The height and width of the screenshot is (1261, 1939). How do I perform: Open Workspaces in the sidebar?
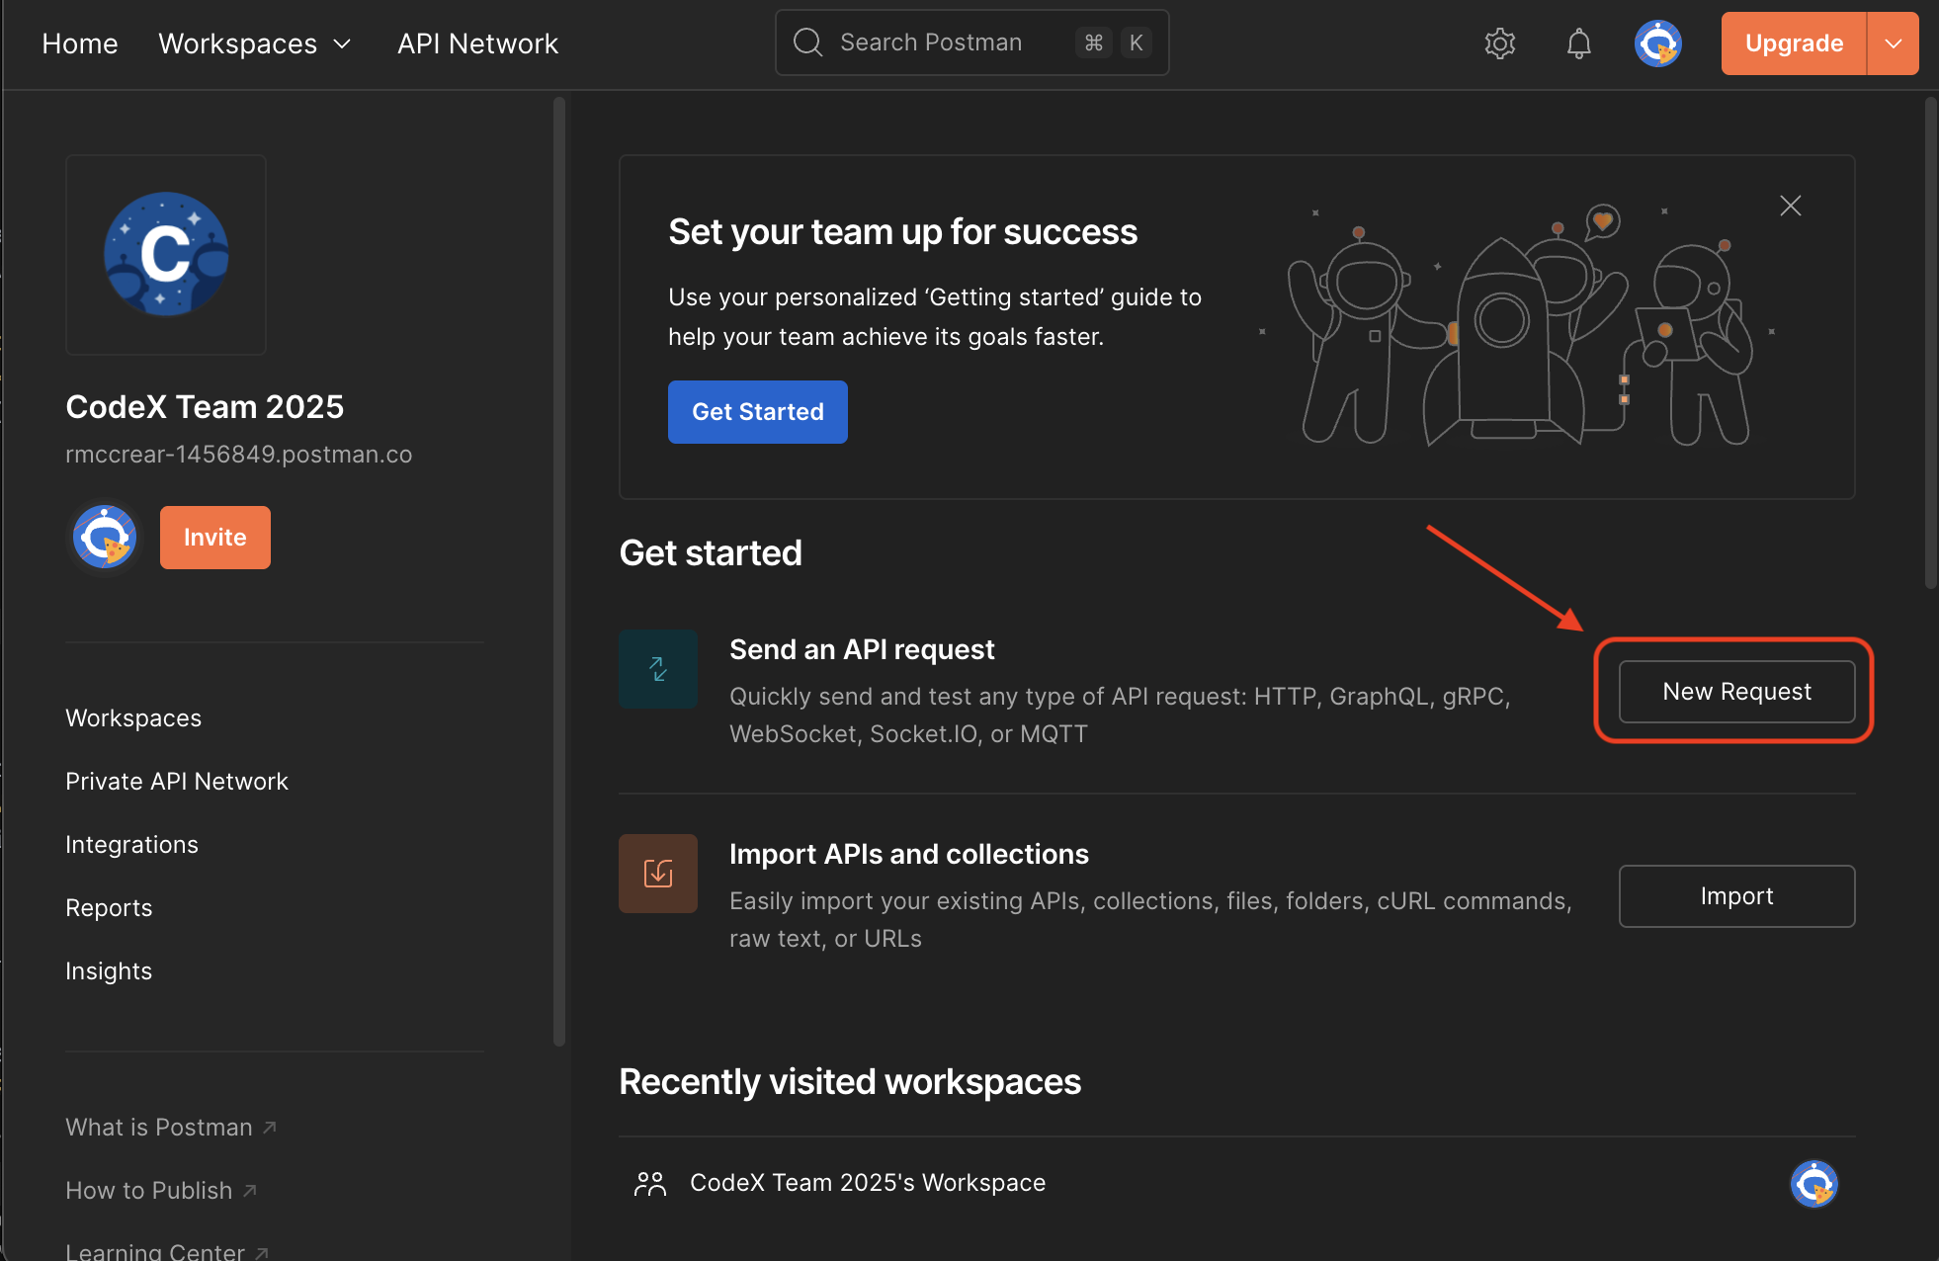coord(133,718)
